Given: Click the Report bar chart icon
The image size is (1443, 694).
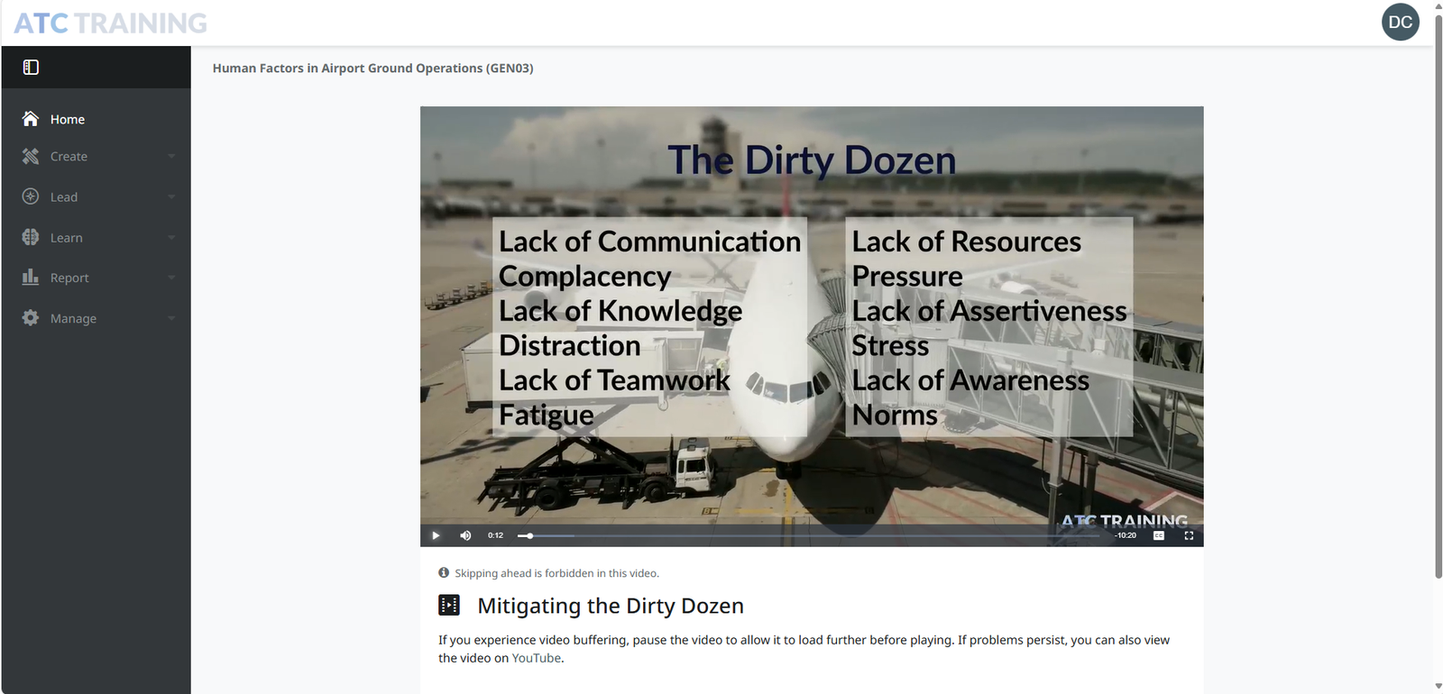Looking at the screenshot, I should (31, 278).
